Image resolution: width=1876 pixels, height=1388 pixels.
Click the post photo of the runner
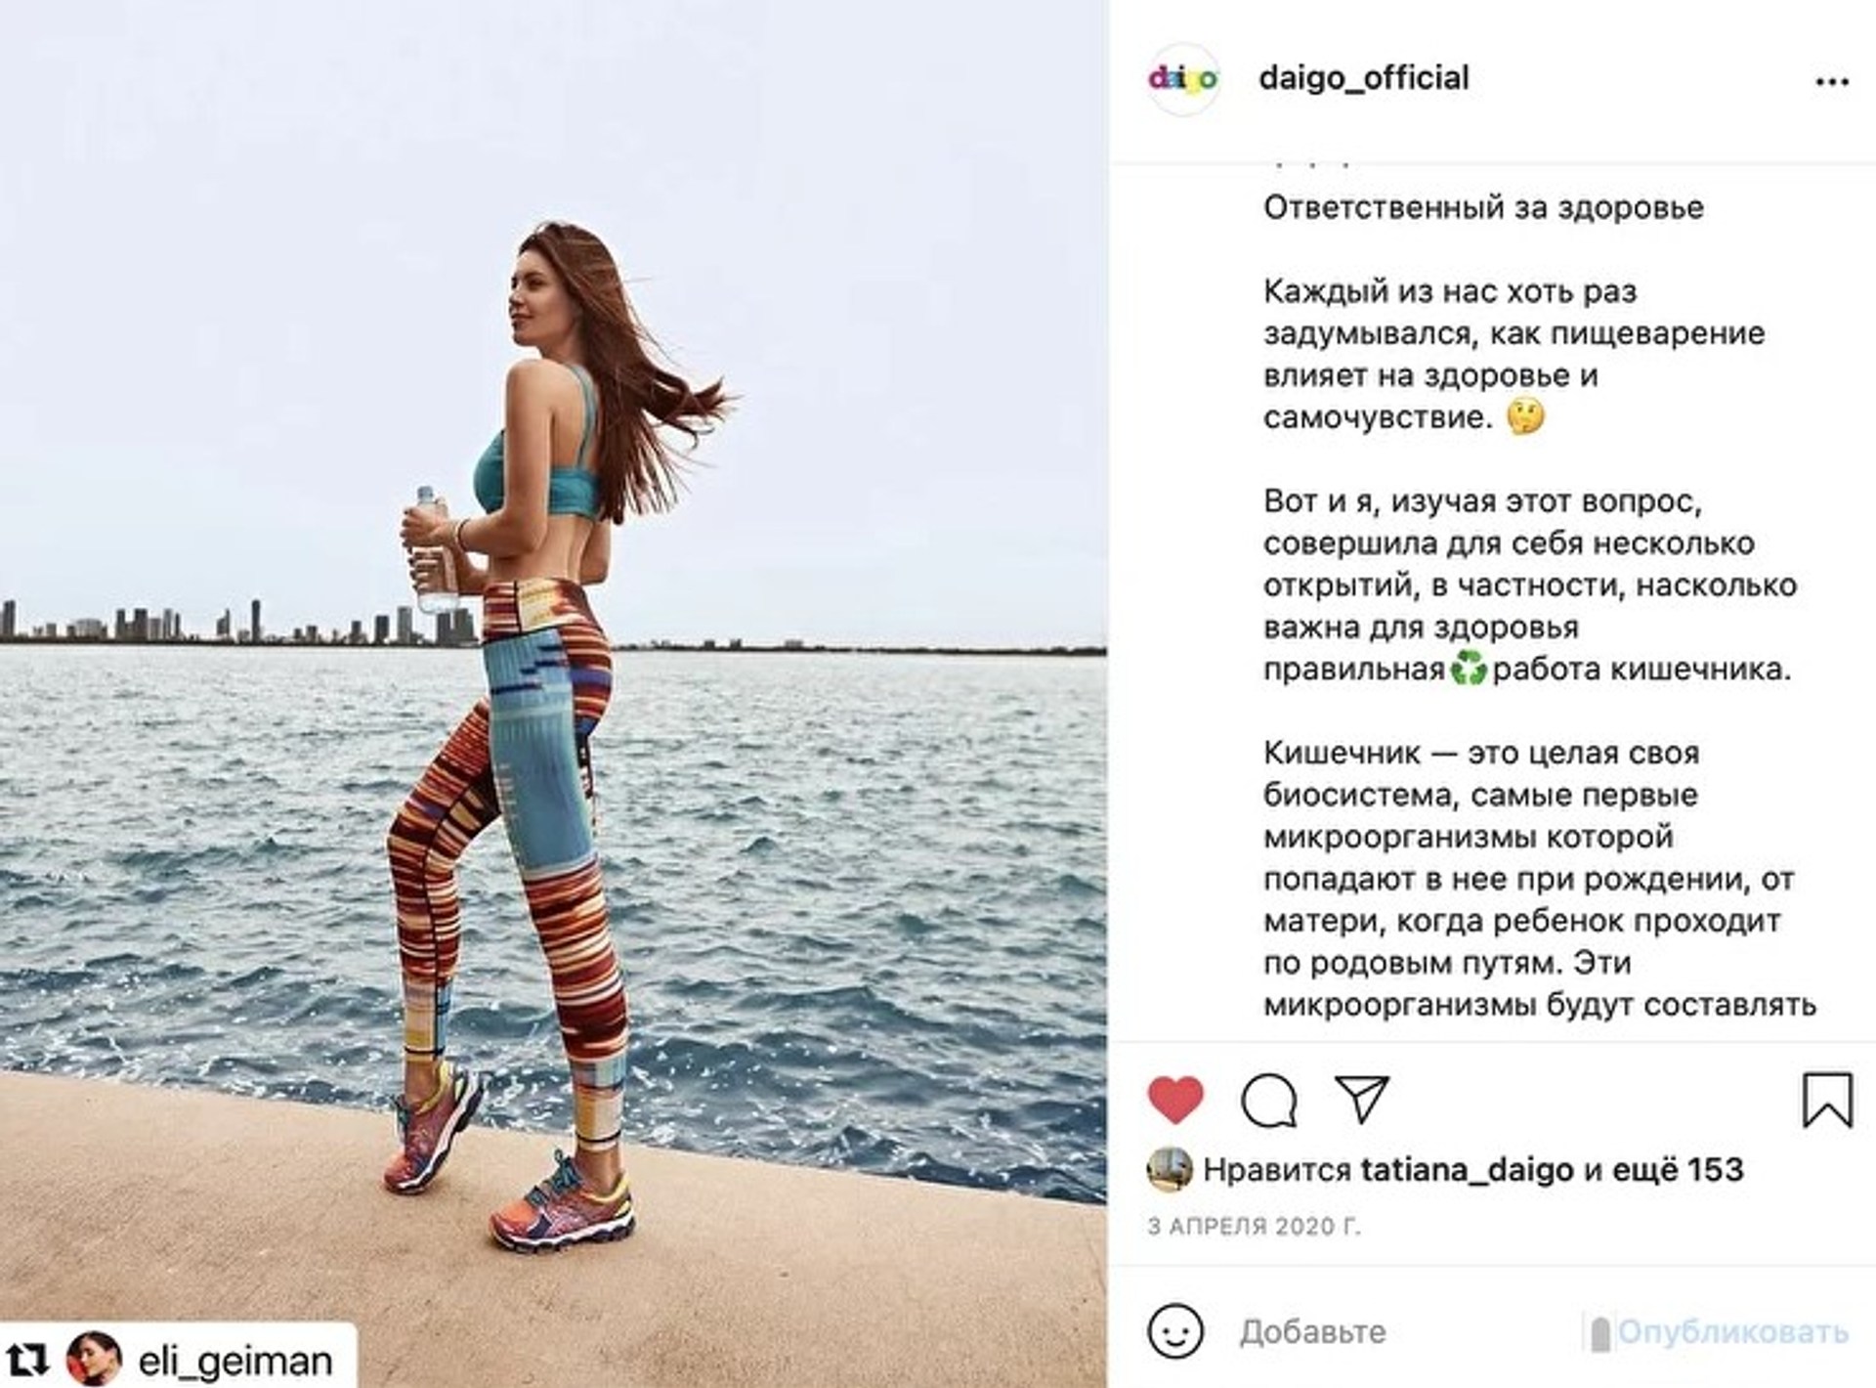click(553, 694)
